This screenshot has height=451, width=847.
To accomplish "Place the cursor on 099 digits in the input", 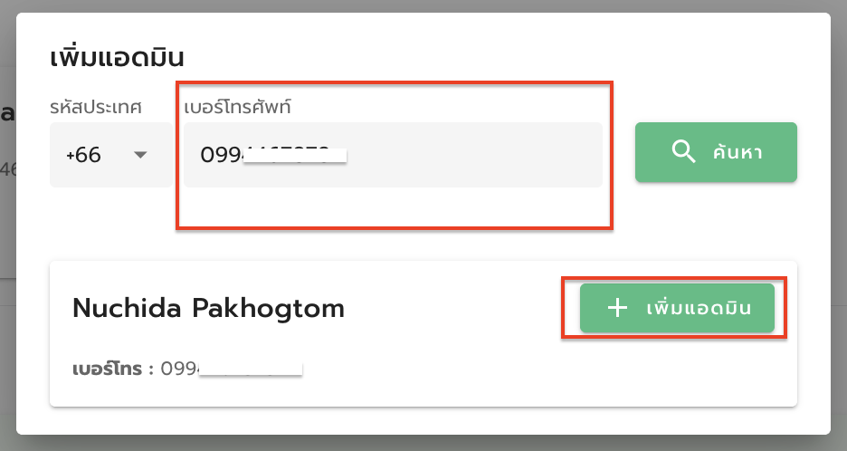I will click(x=222, y=155).
